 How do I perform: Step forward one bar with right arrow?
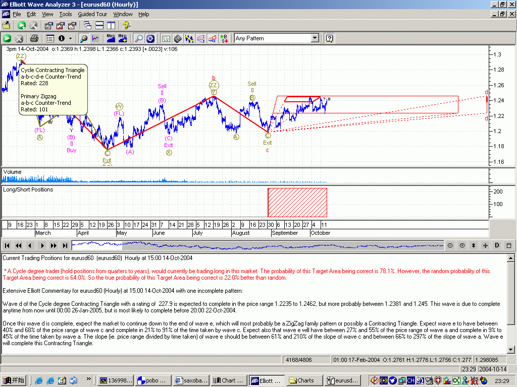42,245
